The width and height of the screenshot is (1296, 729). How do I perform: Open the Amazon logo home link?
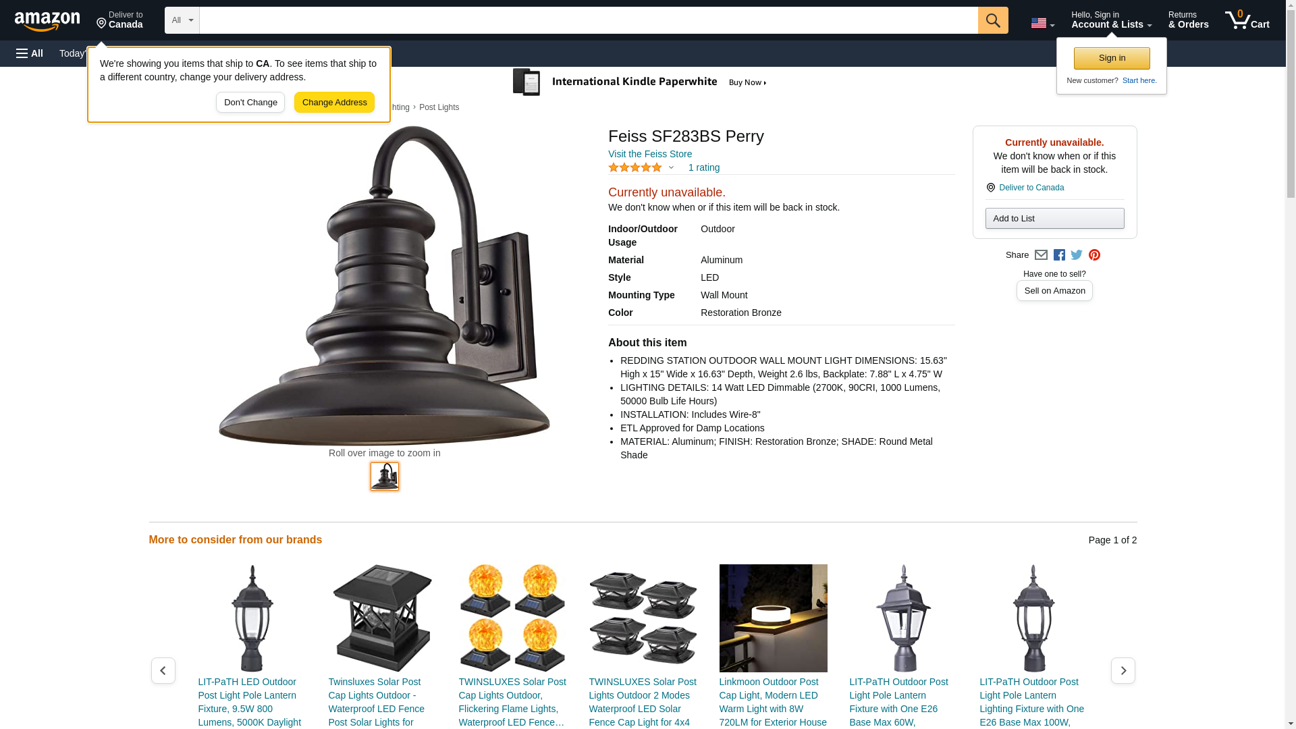coord(47,21)
